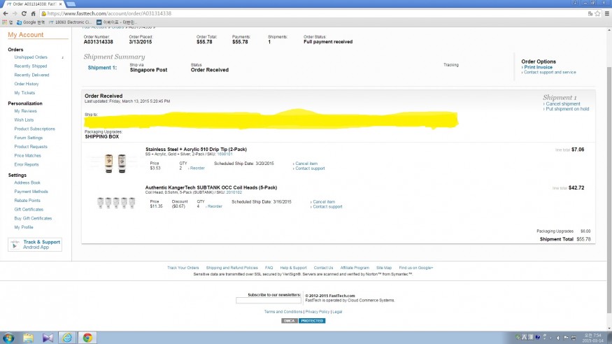
Task: Open Drip Tip SKU 1698101 link
Action: 225,154
